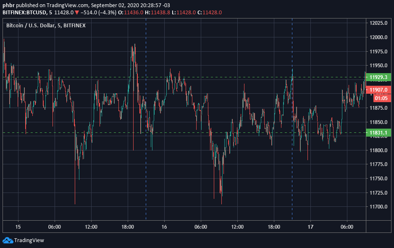Click the phbr author name
Image resolution: width=394 pixels, height=248 pixels.
[8, 5]
